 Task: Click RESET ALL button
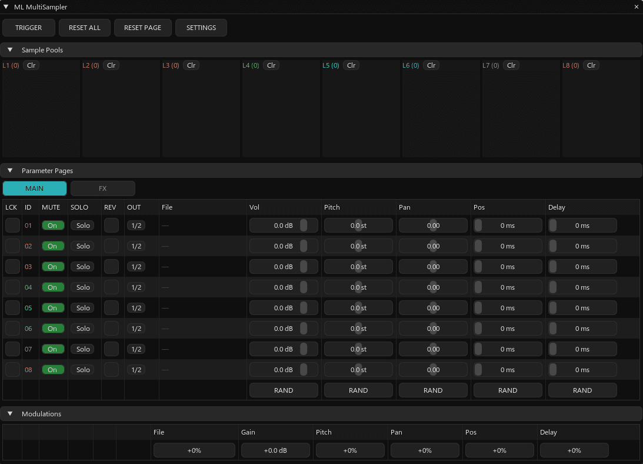click(85, 28)
